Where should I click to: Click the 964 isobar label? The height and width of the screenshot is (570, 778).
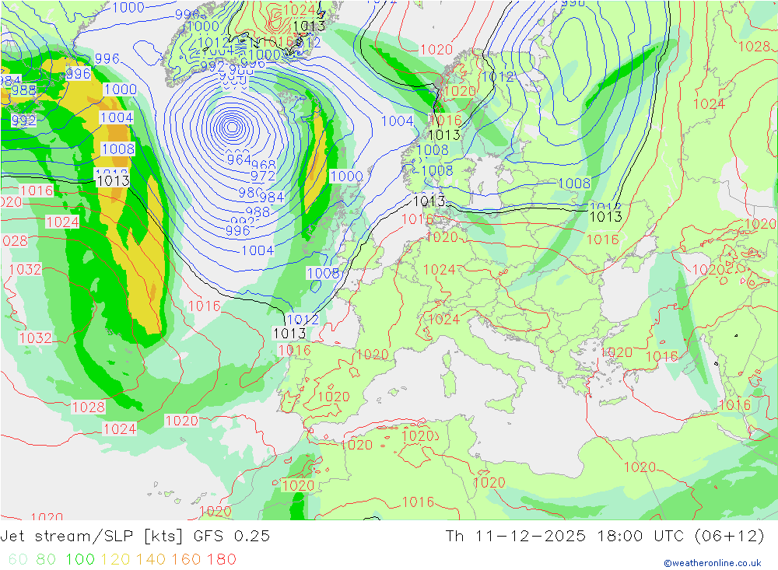[x=239, y=159]
